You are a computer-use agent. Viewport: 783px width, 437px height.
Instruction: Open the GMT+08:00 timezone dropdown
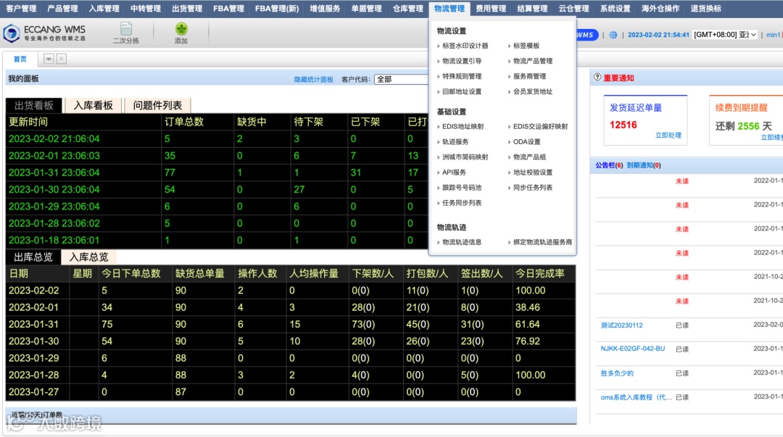725,35
